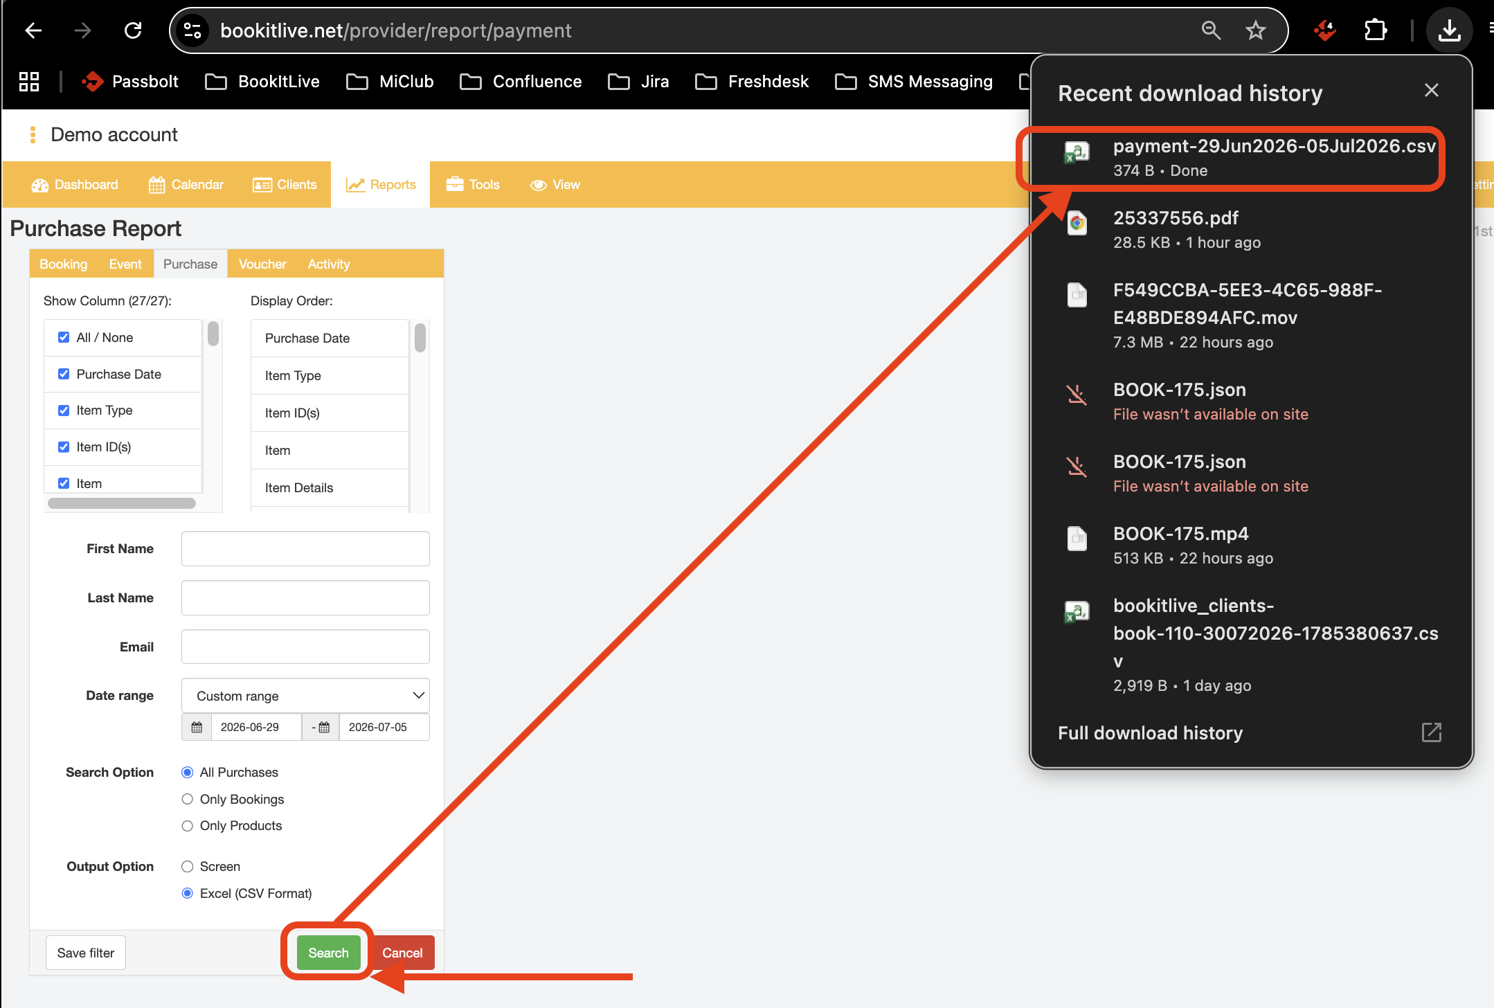
Task: Uncheck the Item ID(s) column checkbox
Action: coord(64,447)
